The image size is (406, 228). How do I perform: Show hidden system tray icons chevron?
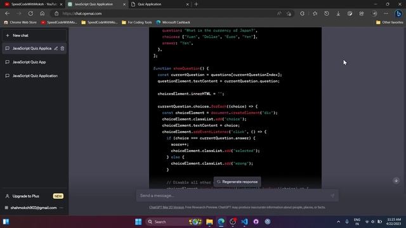pyautogui.click(x=338, y=222)
